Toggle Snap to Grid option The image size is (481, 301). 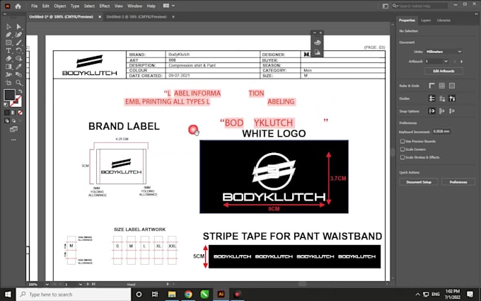click(x=452, y=111)
